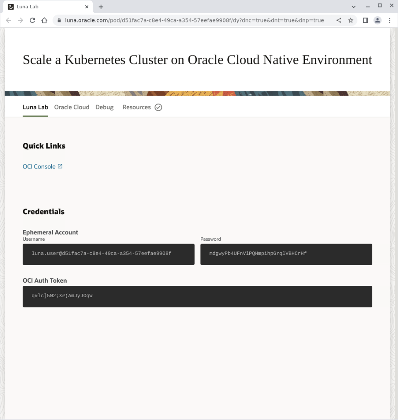The height and width of the screenshot is (420, 398).
Task: Bookmark this page with the star icon
Action: tap(351, 20)
